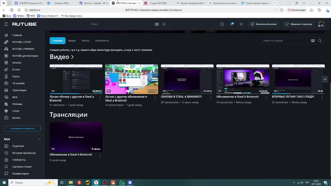Open Фильмы in sidebar
The height and width of the screenshot is (186, 331).
(x=17, y=104)
